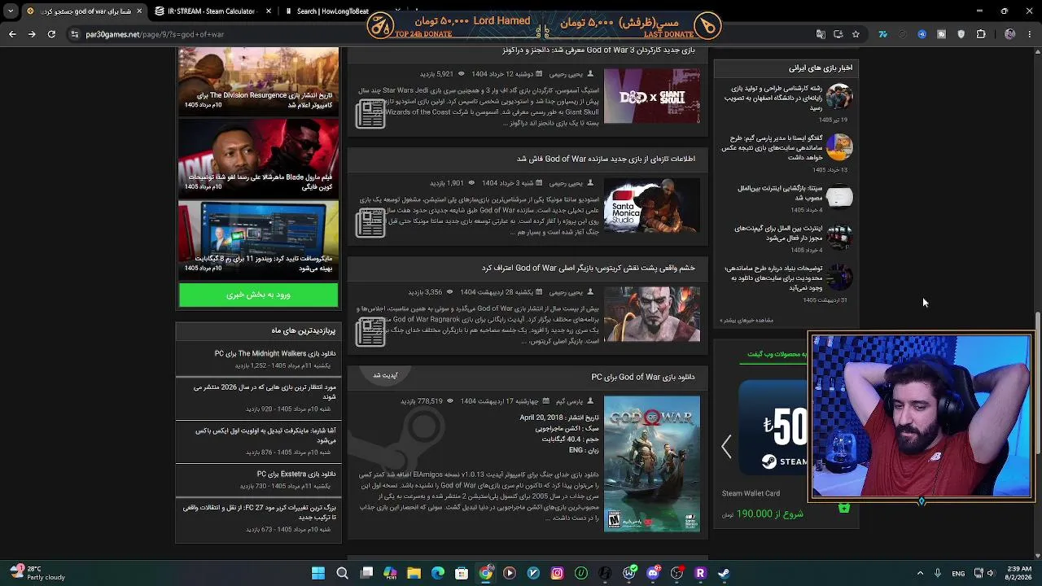Open Windows taskbar search

(343, 573)
